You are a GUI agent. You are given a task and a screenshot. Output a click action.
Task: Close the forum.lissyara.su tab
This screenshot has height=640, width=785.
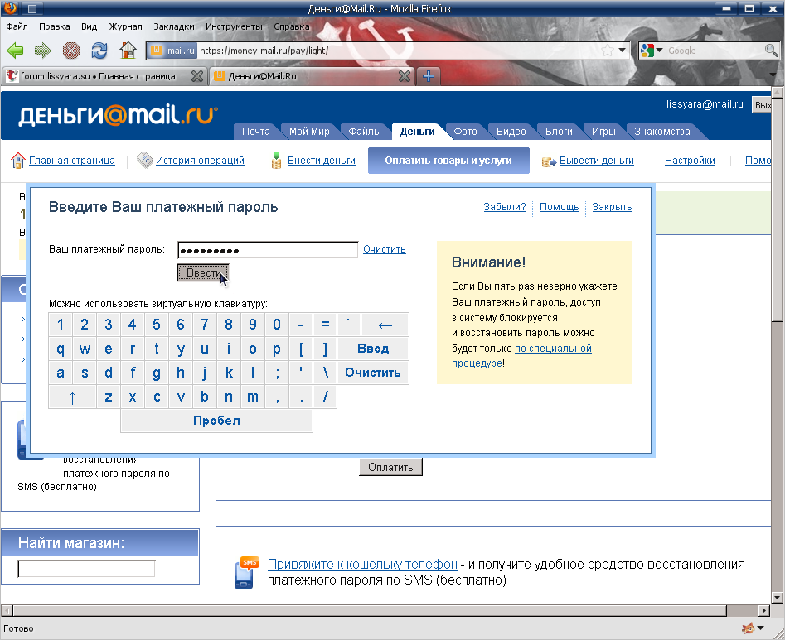point(197,76)
